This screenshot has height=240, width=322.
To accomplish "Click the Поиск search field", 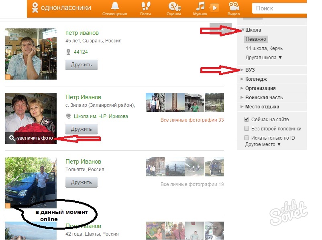I will coord(285,8).
